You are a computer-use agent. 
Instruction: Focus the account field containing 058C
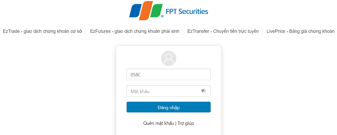(x=168, y=74)
